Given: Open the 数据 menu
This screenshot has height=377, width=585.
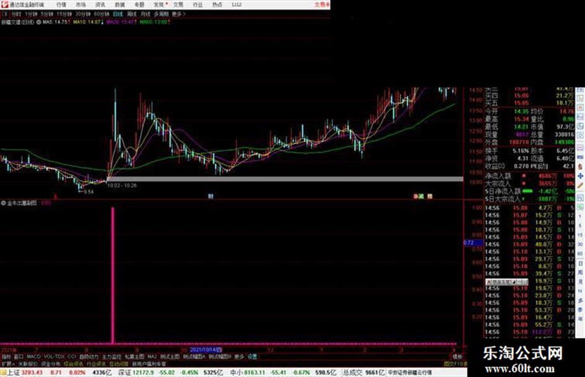Looking at the screenshot, I should [119, 4].
